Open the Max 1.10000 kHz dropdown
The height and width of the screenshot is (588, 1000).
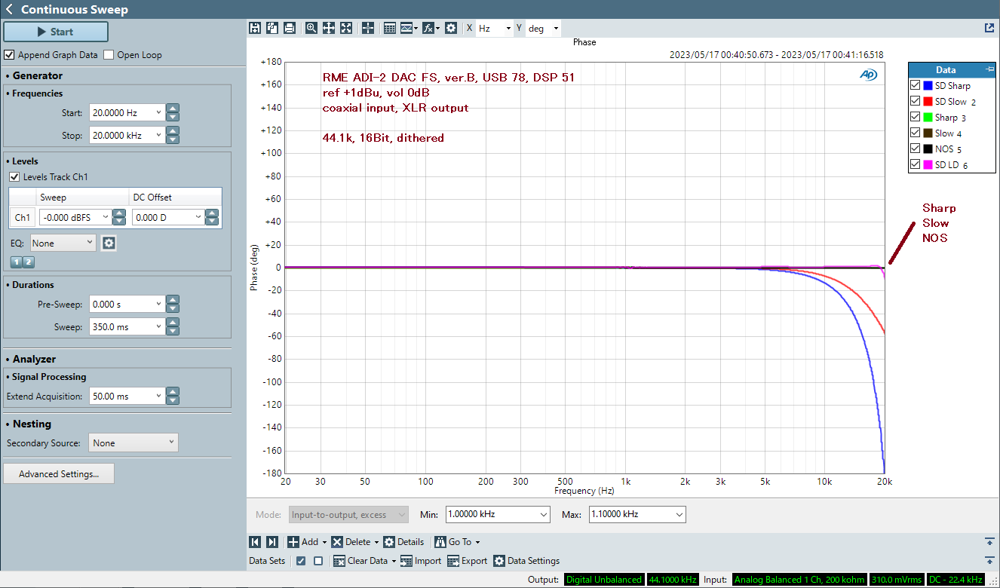point(679,515)
